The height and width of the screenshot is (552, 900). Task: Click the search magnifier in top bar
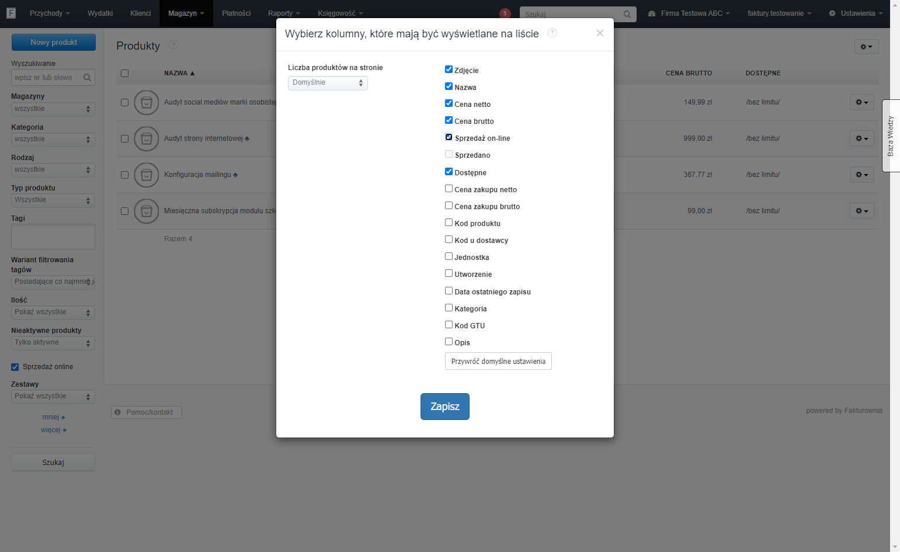point(627,14)
